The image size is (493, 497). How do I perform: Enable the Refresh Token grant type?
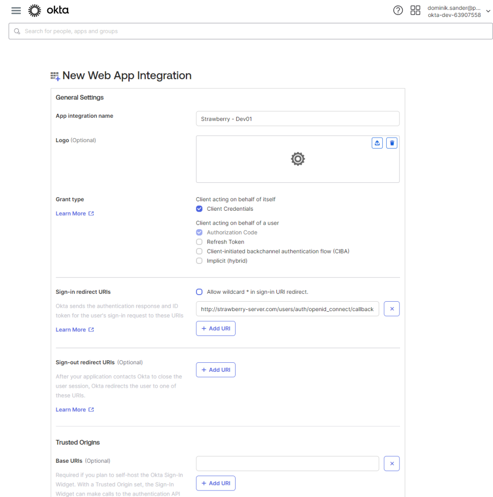(199, 242)
